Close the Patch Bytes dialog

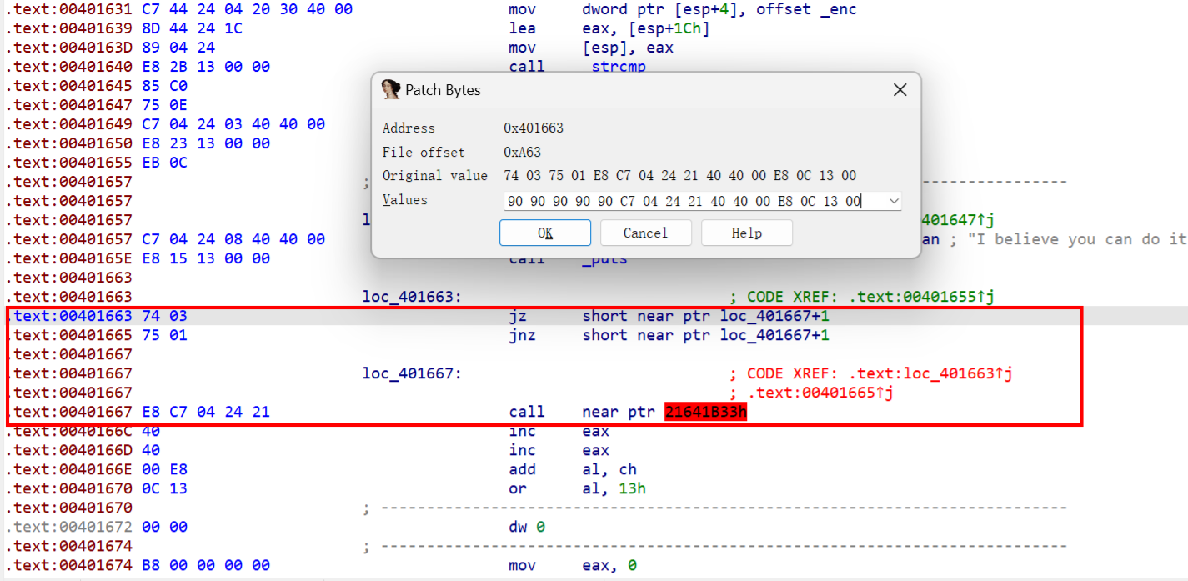pyautogui.click(x=900, y=90)
